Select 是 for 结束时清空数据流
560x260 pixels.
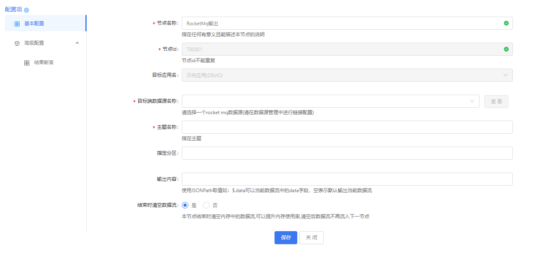(x=185, y=205)
